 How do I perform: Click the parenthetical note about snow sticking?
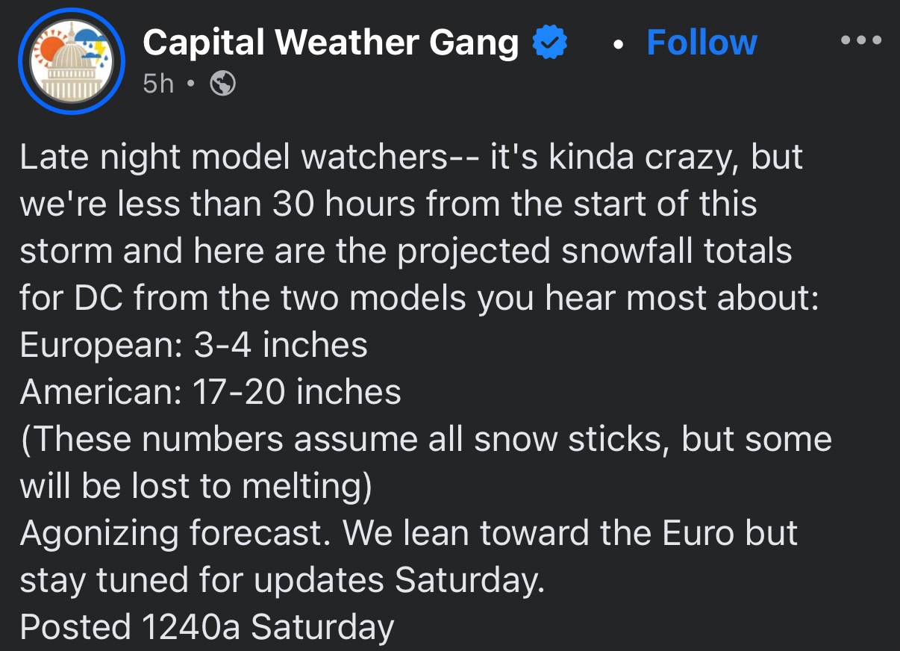[425, 439]
